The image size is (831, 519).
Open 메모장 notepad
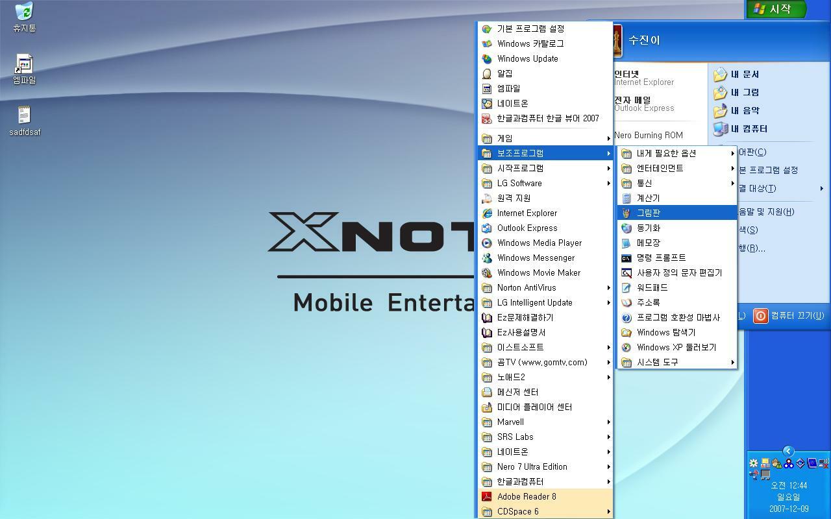tap(677, 243)
